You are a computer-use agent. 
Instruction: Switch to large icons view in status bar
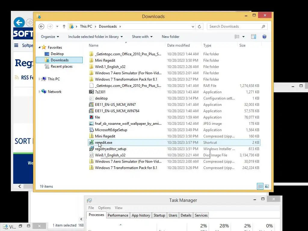[x=267, y=186]
